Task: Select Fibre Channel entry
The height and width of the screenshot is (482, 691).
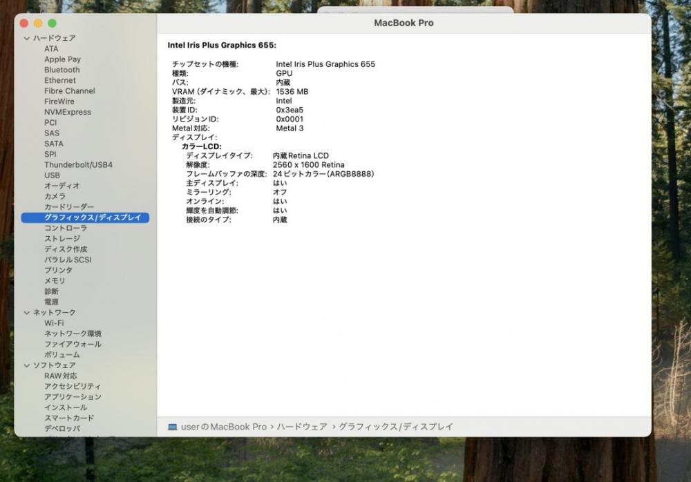Action: pyautogui.click(x=70, y=91)
